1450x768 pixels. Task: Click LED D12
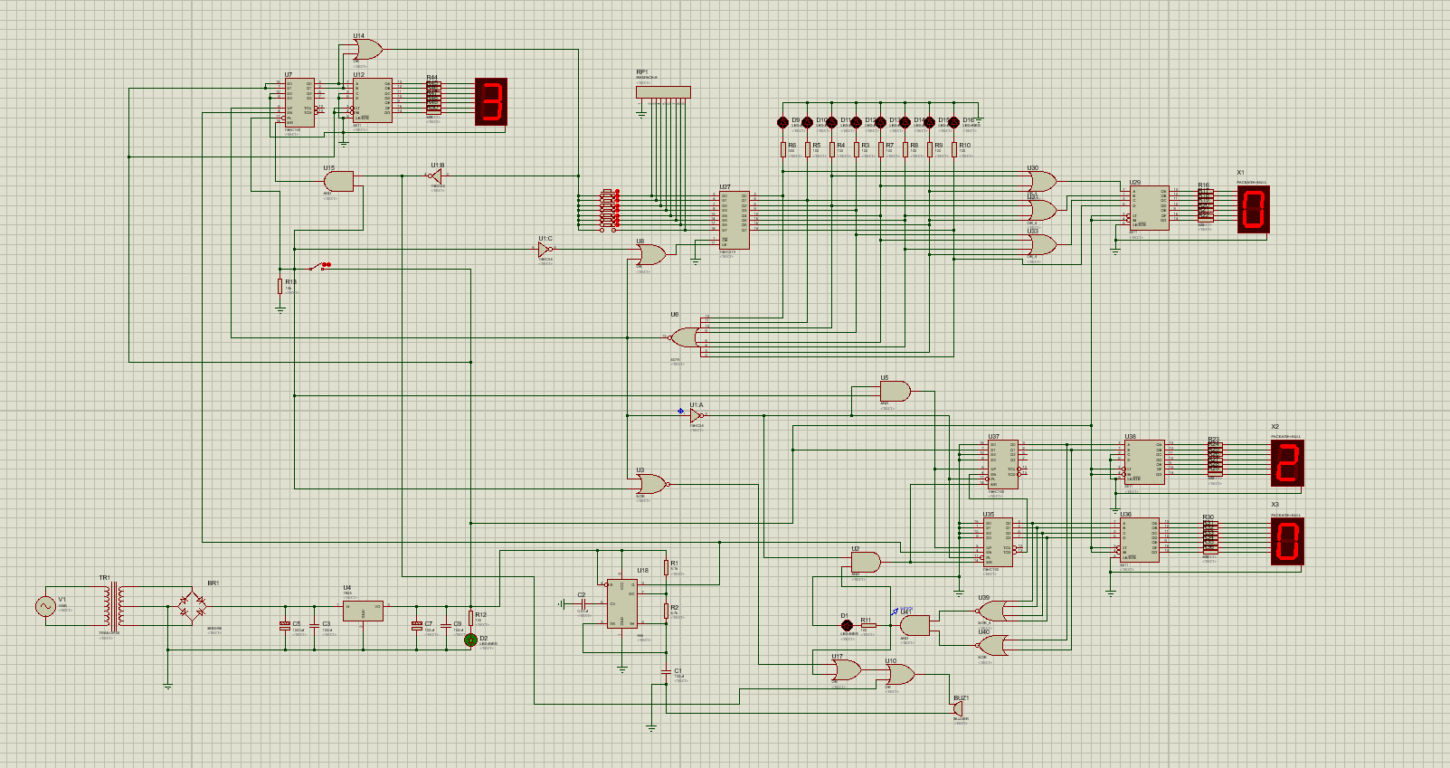(857, 122)
